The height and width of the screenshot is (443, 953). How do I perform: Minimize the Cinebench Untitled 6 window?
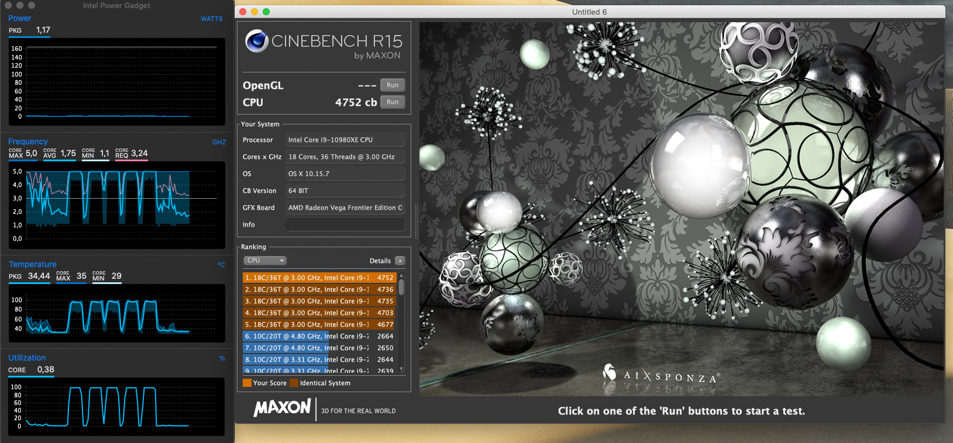pos(254,12)
